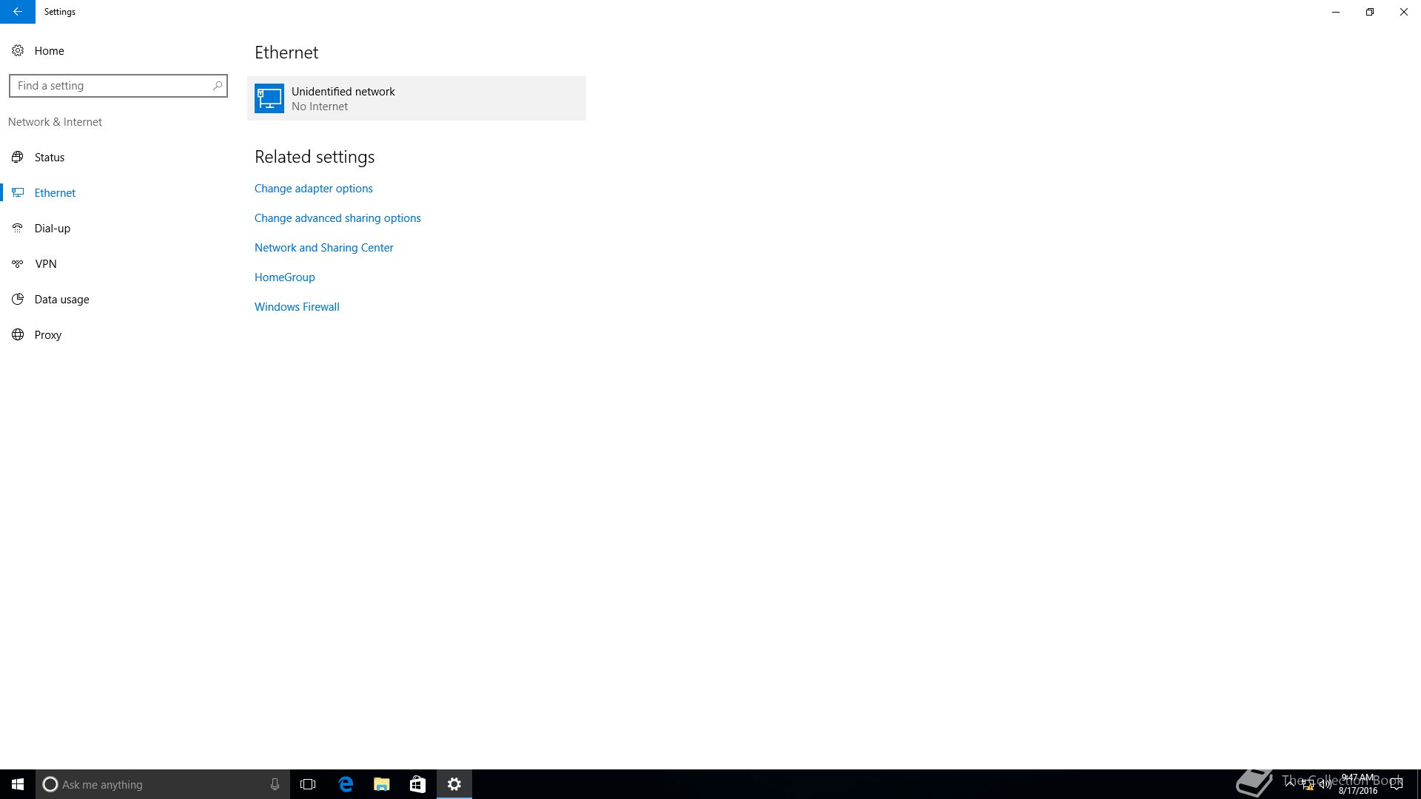Launch Microsoft Edge from the taskbar
This screenshot has height=799, width=1421.
pos(346,784)
